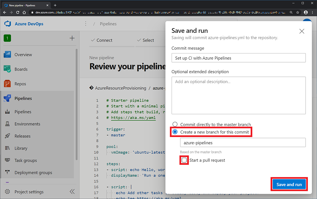Click the Releases menu label
The height and width of the screenshot is (199, 317).
[23, 136]
